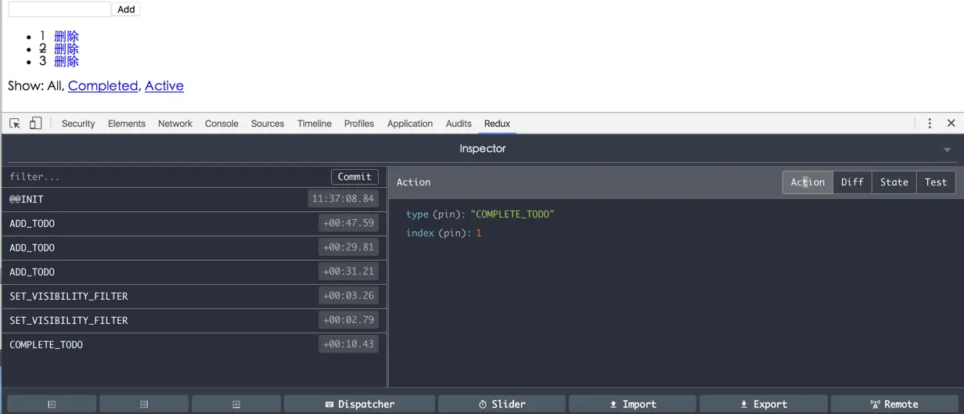Open the Timeline tab
964x414 pixels.
(315, 124)
